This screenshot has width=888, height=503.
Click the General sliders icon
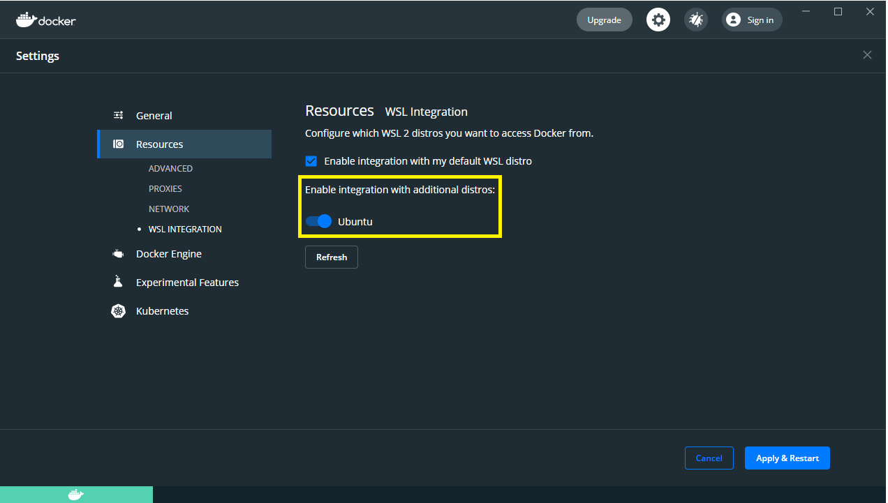119,116
